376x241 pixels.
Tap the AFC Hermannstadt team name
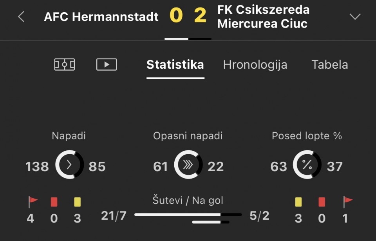(101, 16)
